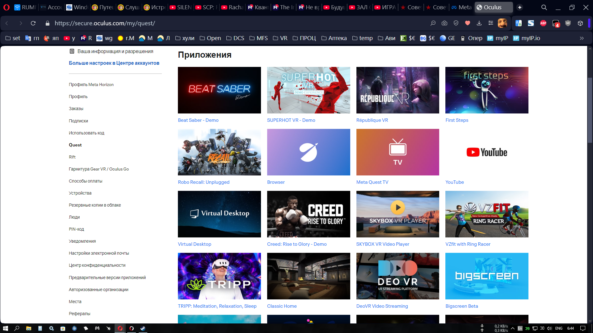The height and width of the screenshot is (333, 593).
Task: Expand the bookmarks bar overflow chevron
Action: click(x=582, y=38)
